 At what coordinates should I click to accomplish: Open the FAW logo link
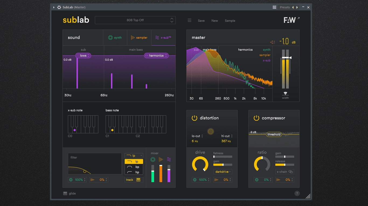point(291,20)
